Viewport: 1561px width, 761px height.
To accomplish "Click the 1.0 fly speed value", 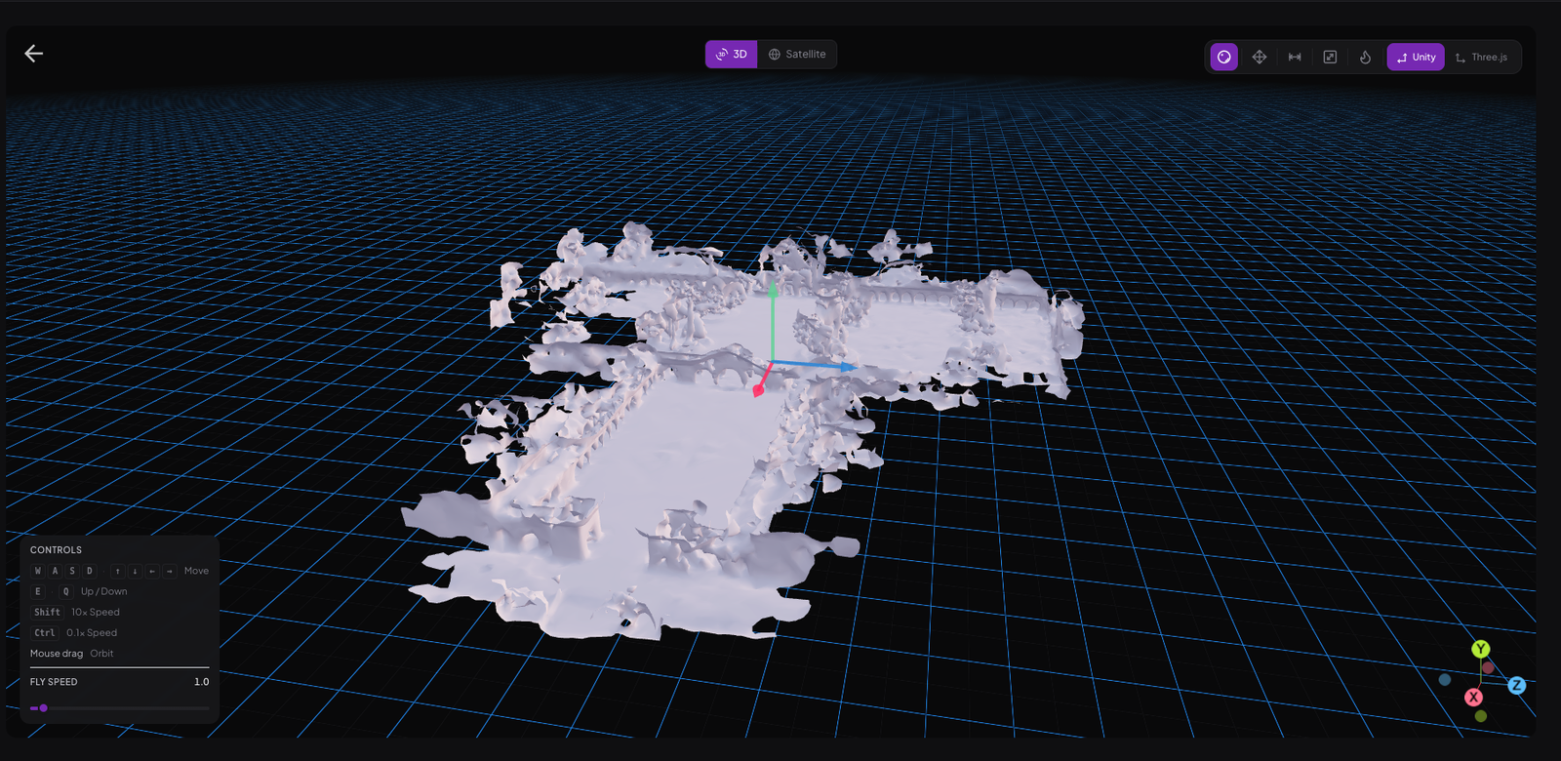I will coord(201,682).
